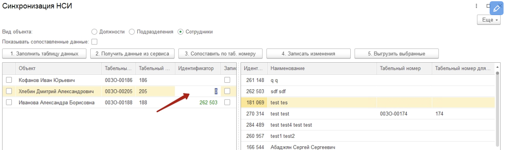Click the Наименование column header
The width and height of the screenshot is (506, 150).
tap(322, 68)
